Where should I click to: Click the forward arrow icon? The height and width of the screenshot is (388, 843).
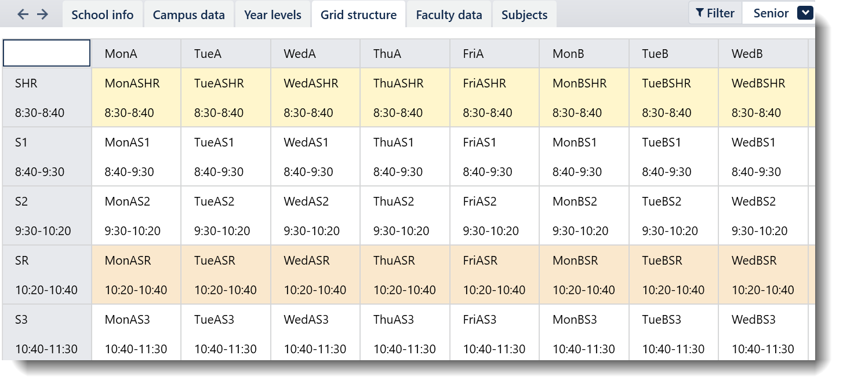tap(42, 14)
